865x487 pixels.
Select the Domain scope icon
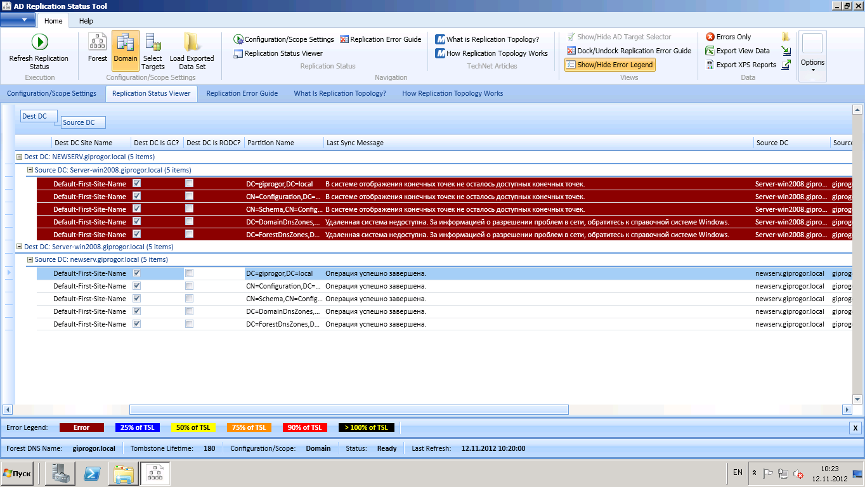tap(126, 50)
